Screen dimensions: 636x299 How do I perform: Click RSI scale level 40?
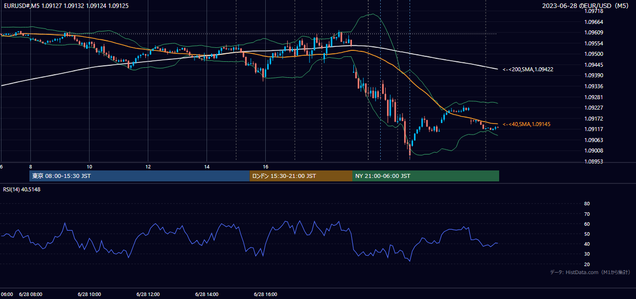[x=587, y=244]
